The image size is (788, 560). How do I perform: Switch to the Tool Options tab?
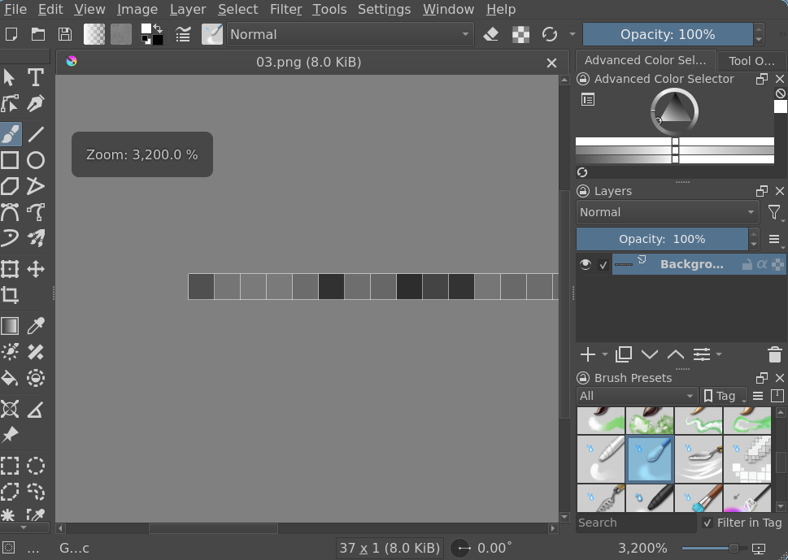click(x=751, y=61)
